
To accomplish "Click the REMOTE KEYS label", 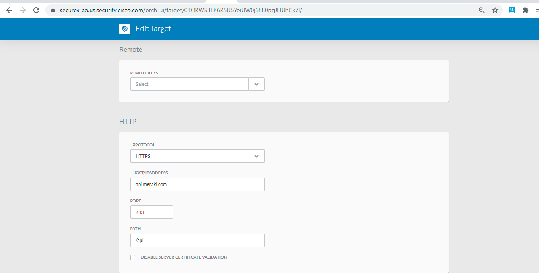I will [x=144, y=73].
